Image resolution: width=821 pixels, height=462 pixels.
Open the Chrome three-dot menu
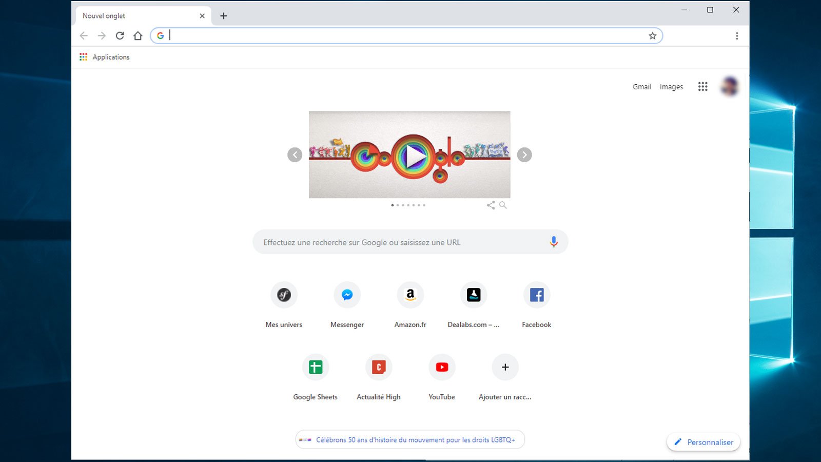click(737, 36)
